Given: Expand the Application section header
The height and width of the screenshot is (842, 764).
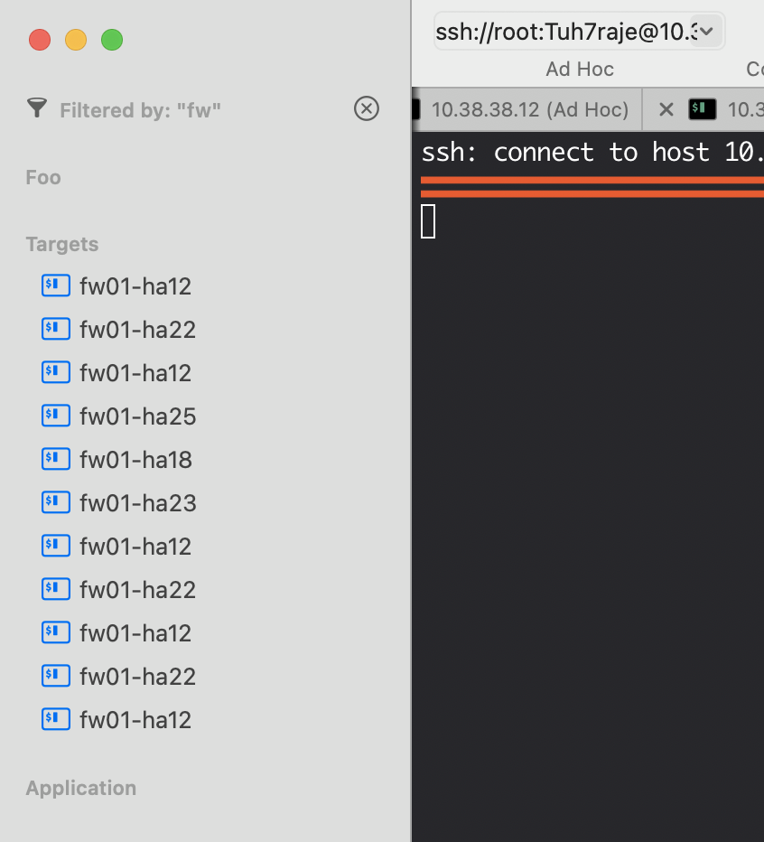Looking at the screenshot, I should point(81,788).
